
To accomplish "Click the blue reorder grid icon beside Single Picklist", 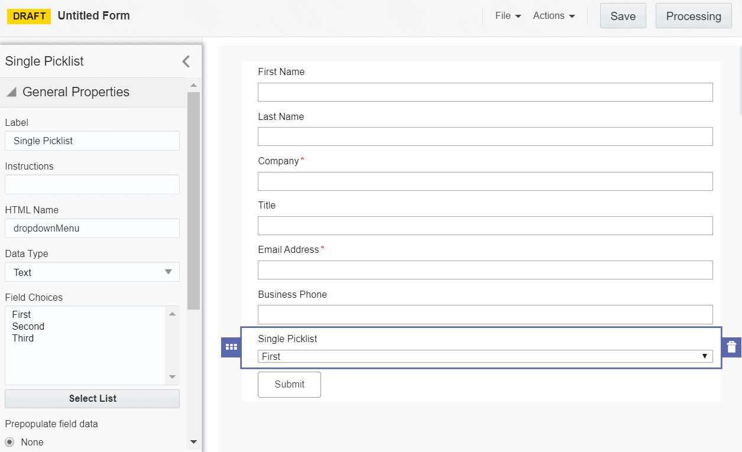I will tap(231, 346).
